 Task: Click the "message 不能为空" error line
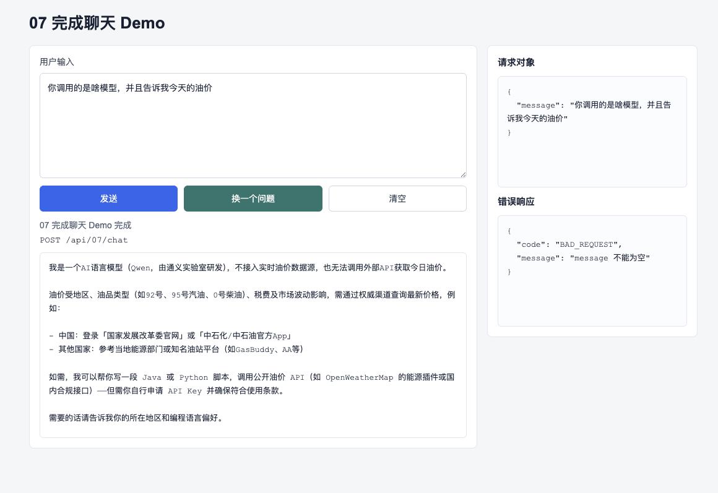(x=583, y=258)
